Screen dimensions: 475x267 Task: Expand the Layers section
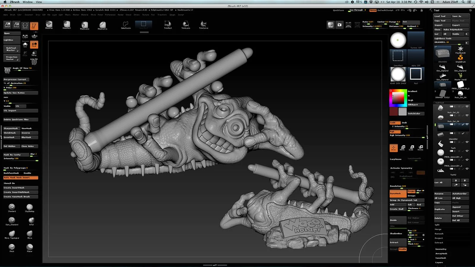(x=439, y=263)
